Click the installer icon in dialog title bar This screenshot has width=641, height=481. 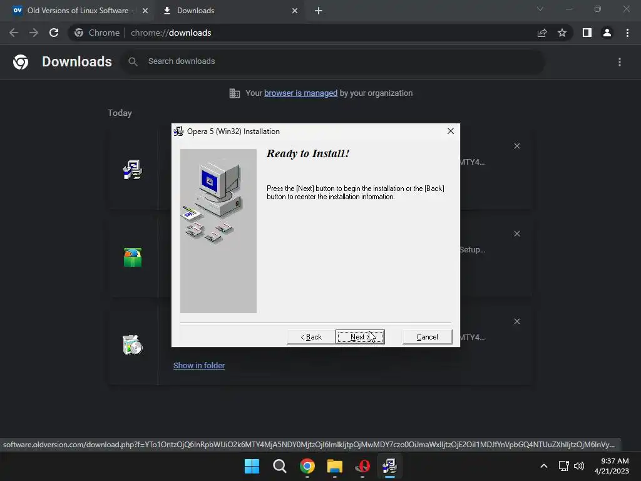pyautogui.click(x=178, y=132)
